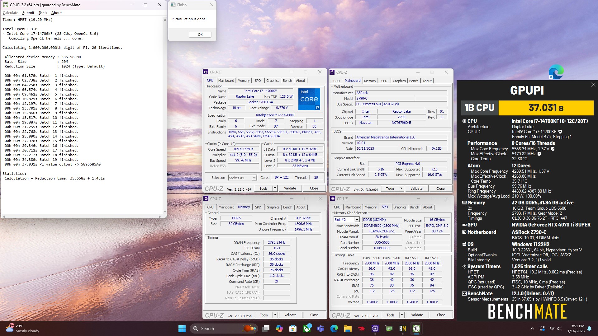The height and width of the screenshot is (336, 598).
Task: Open Tools dropdown arrow in Memory window
Action: tap(275, 315)
